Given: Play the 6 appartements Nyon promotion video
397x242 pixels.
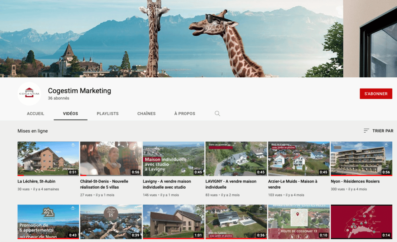Looking at the screenshot, I should click(x=48, y=222).
